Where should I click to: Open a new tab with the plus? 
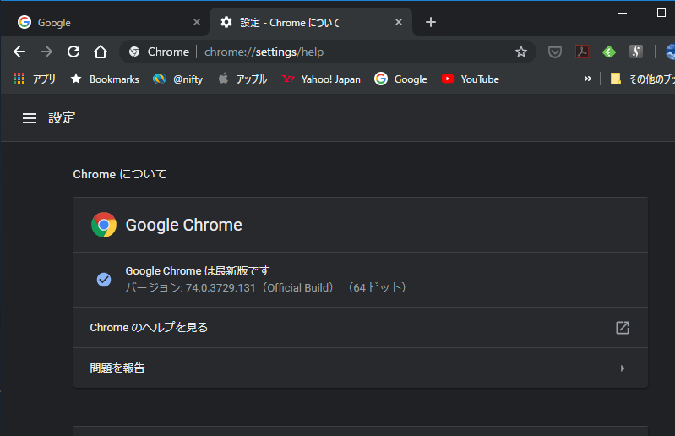431,22
